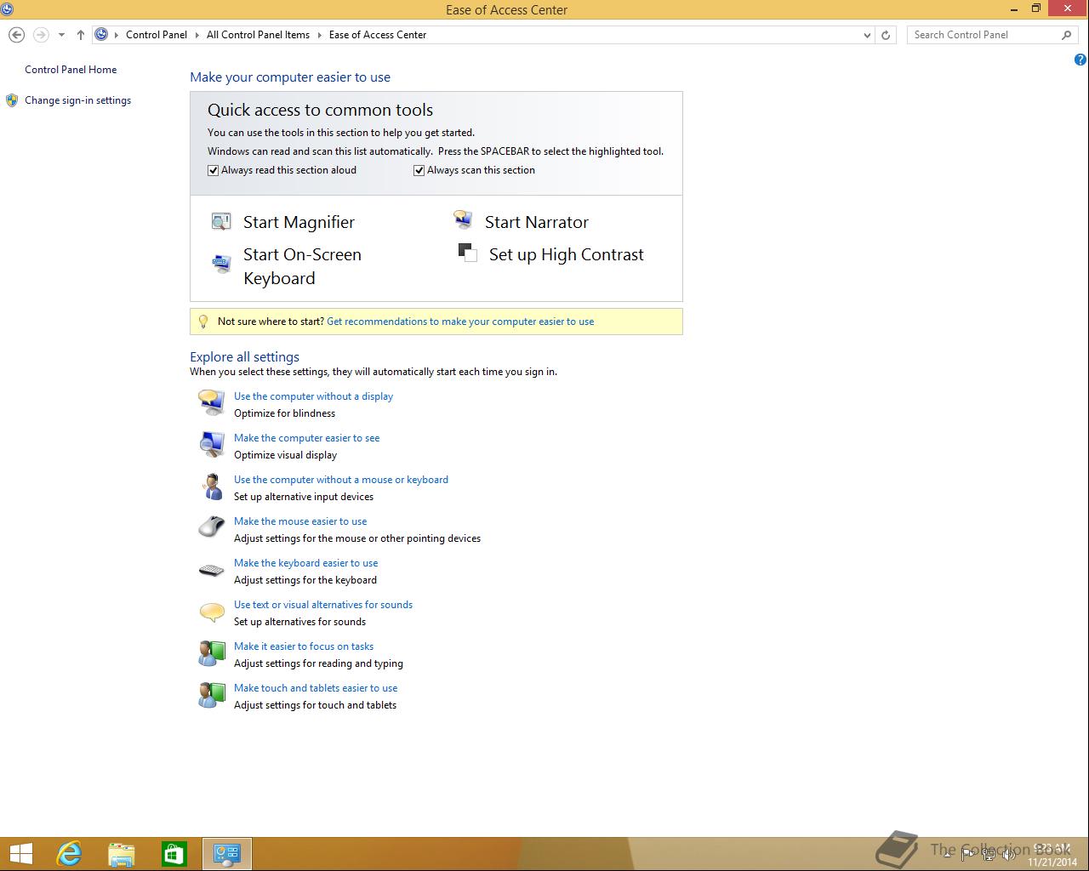1089x871 pixels.
Task: Click the Forward arrow navigation button
Action: coord(40,35)
